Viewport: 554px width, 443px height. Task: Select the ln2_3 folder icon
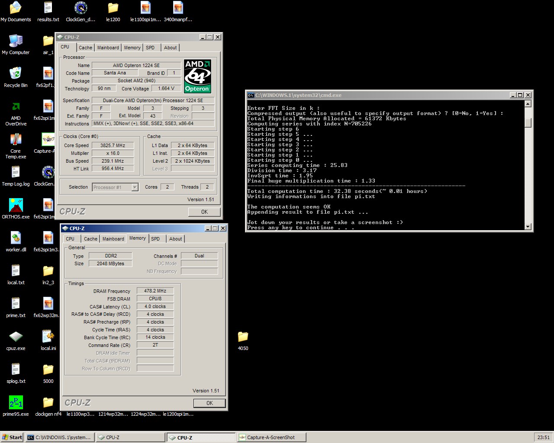(48, 271)
